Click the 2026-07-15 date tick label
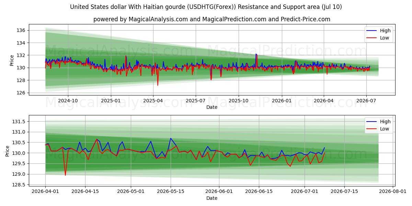 tap(345, 192)
